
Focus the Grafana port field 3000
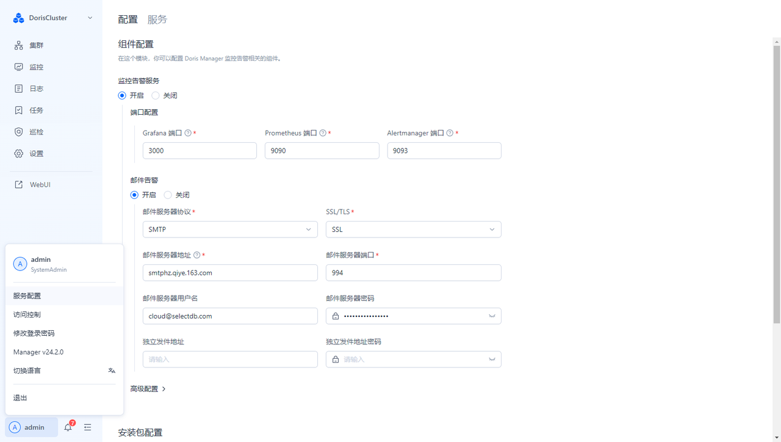pyautogui.click(x=200, y=151)
